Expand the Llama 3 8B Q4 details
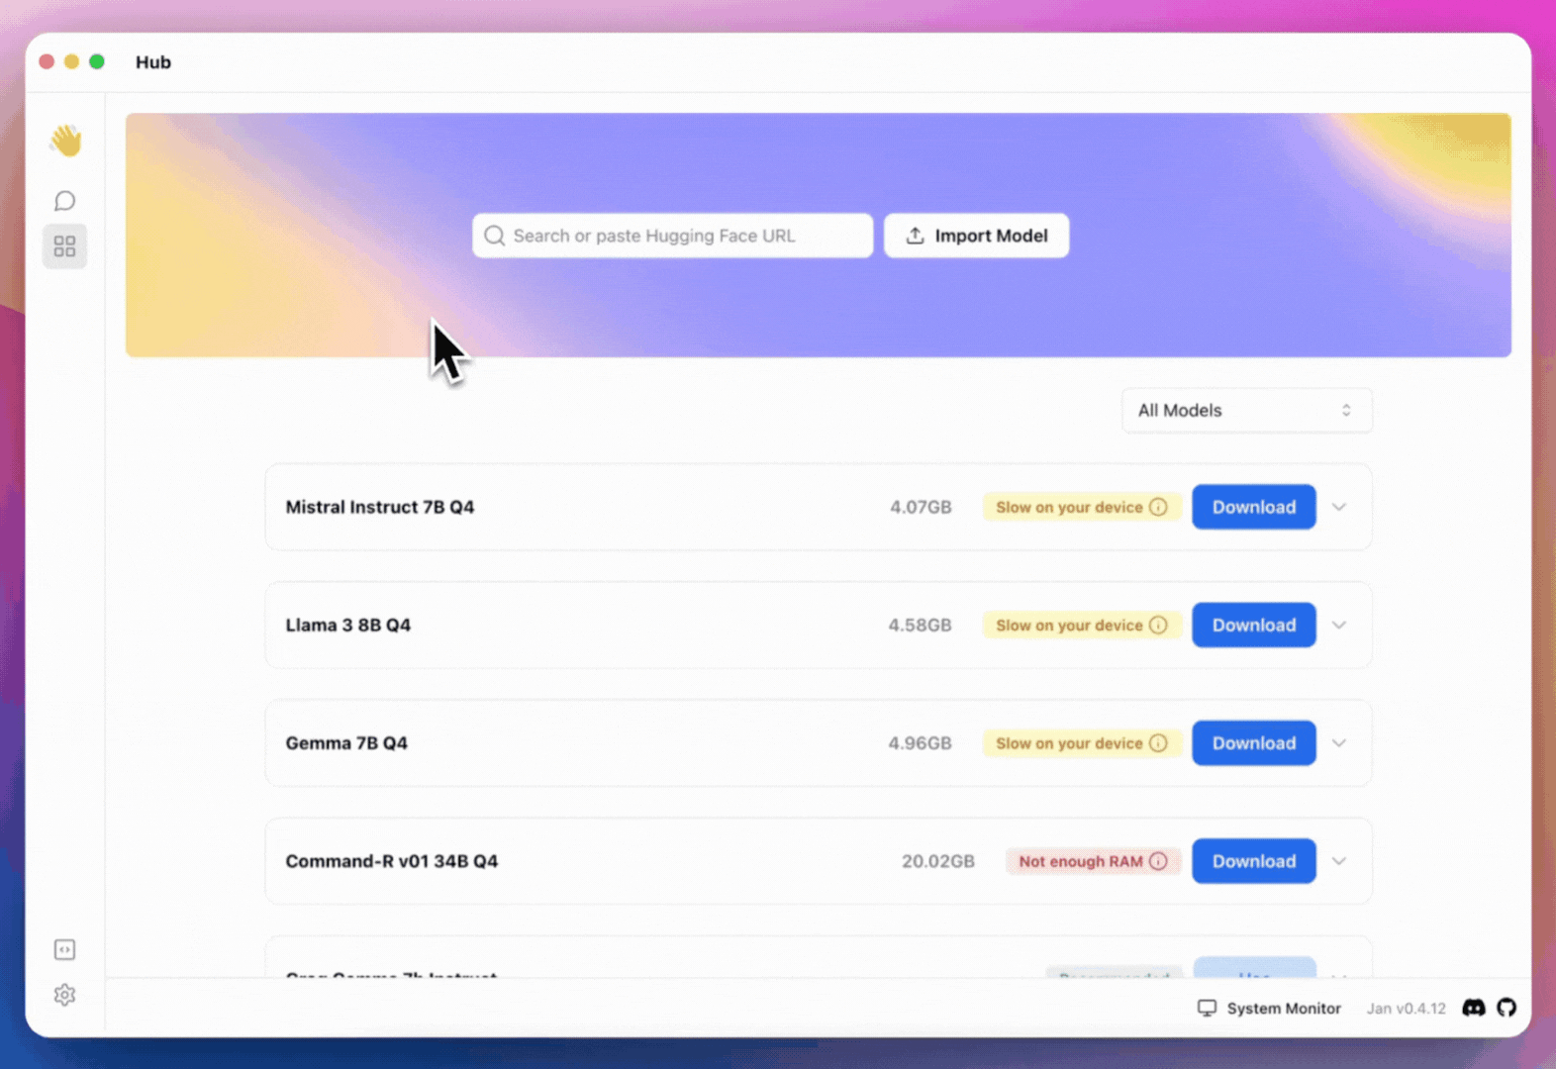The image size is (1556, 1069). click(1339, 626)
